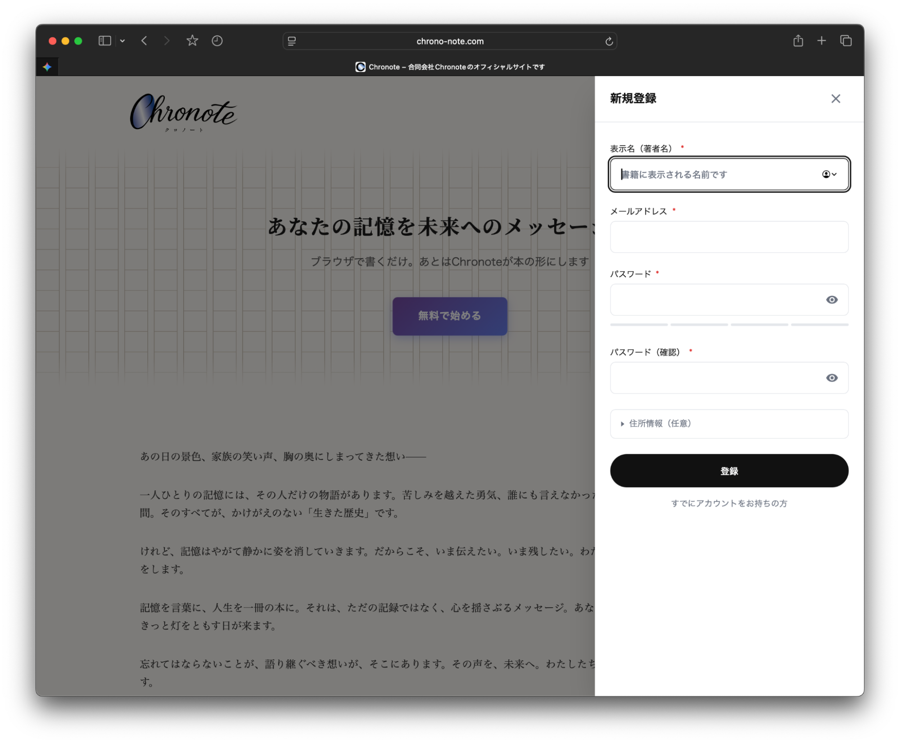Open browsing history with the clock icon
900x744 pixels.
pyautogui.click(x=217, y=40)
